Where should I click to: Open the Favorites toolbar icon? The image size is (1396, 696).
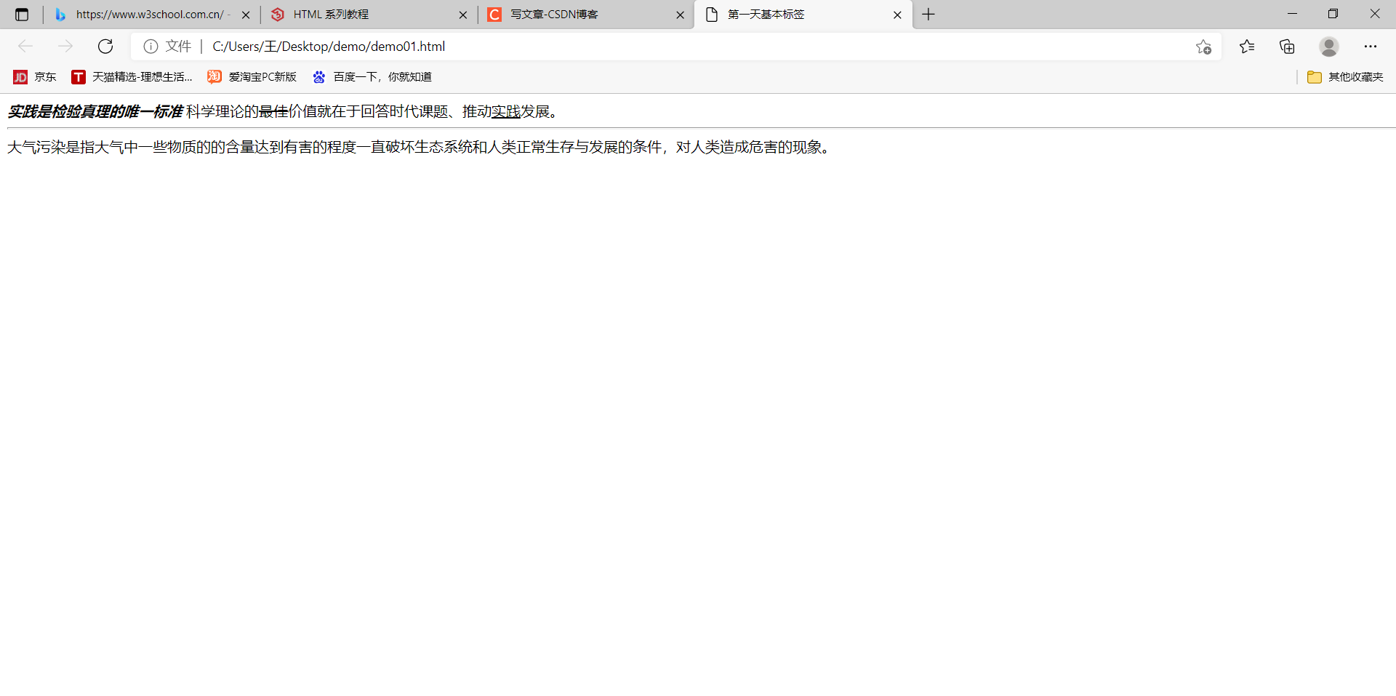[1248, 46]
